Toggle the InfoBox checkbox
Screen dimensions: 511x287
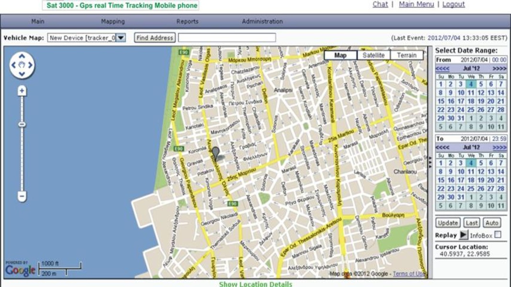point(498,234)
